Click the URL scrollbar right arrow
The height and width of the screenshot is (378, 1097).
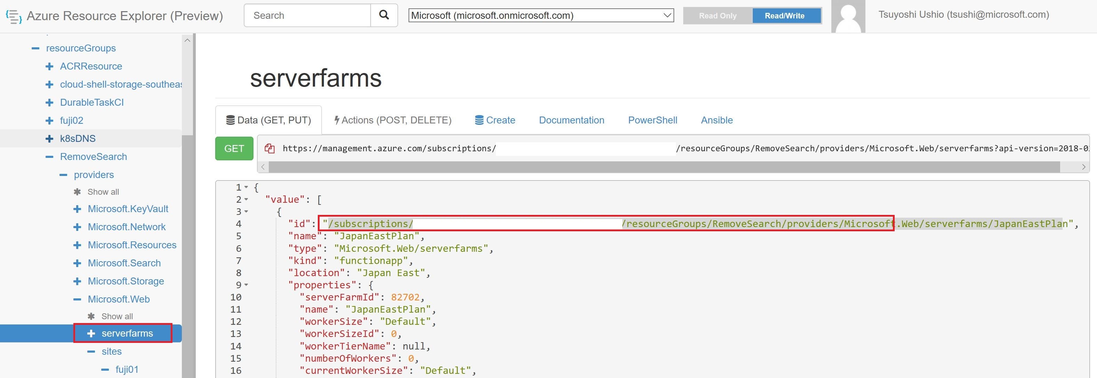point(1083,167)
